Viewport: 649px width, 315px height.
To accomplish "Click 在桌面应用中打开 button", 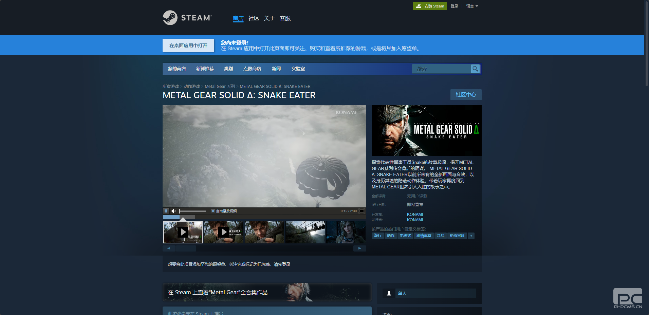I will pos(188,45).
